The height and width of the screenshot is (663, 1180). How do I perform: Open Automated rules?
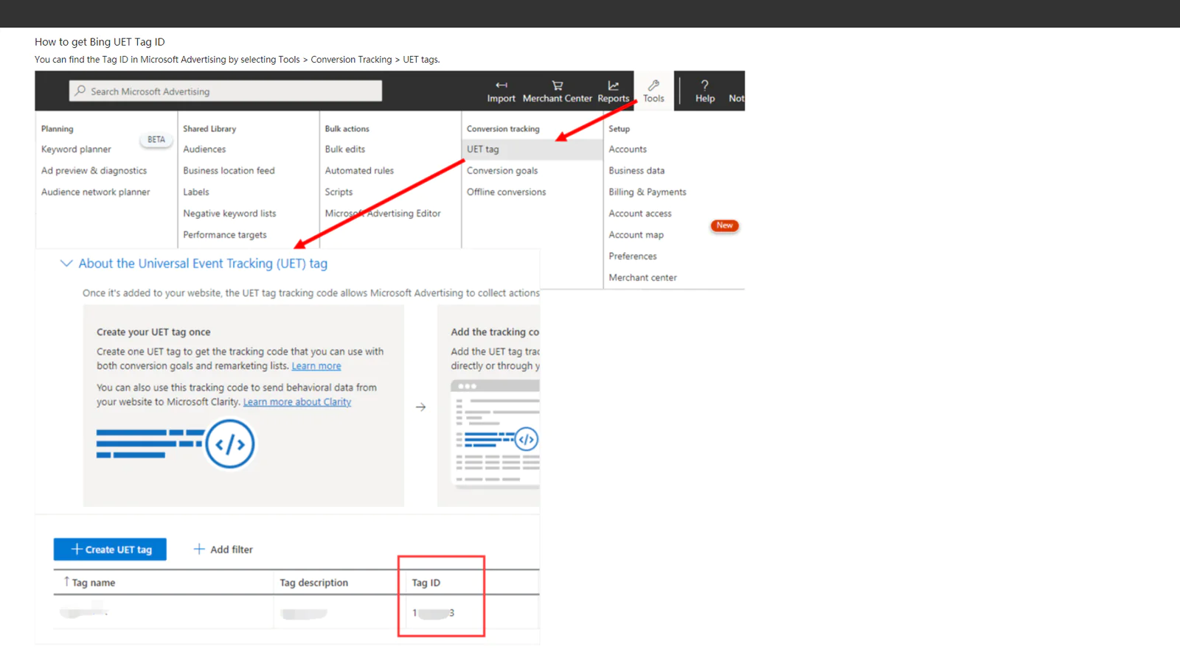point(359,170)
